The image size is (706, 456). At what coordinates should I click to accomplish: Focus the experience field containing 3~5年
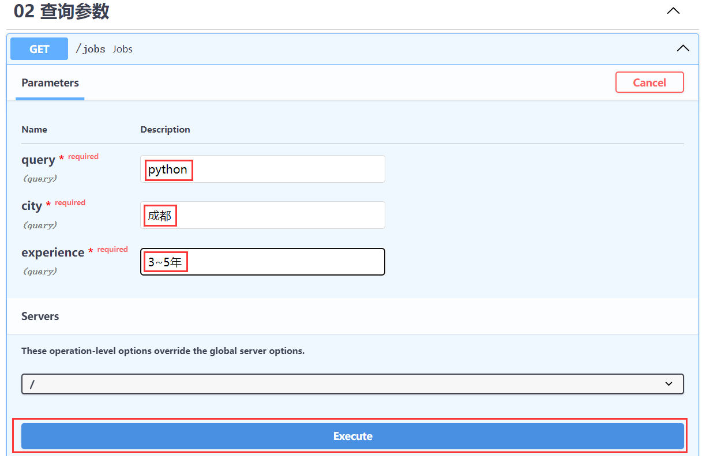[x=262, y=262]
